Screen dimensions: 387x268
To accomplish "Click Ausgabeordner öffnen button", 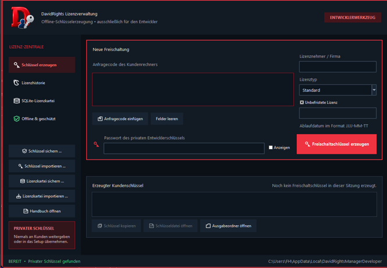I will (228, 226).
